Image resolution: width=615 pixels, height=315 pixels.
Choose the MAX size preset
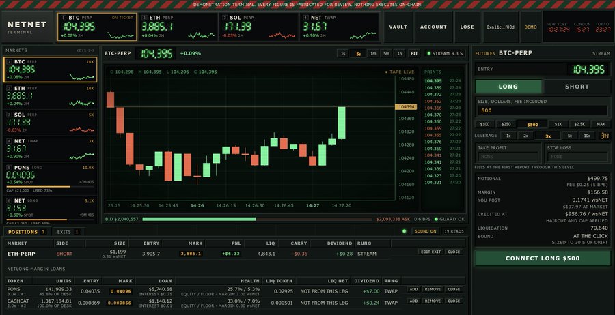pyautogui.click(x=601, y=125)
